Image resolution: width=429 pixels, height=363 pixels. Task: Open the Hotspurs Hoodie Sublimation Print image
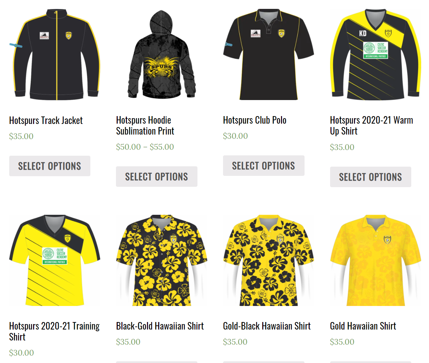162,55
